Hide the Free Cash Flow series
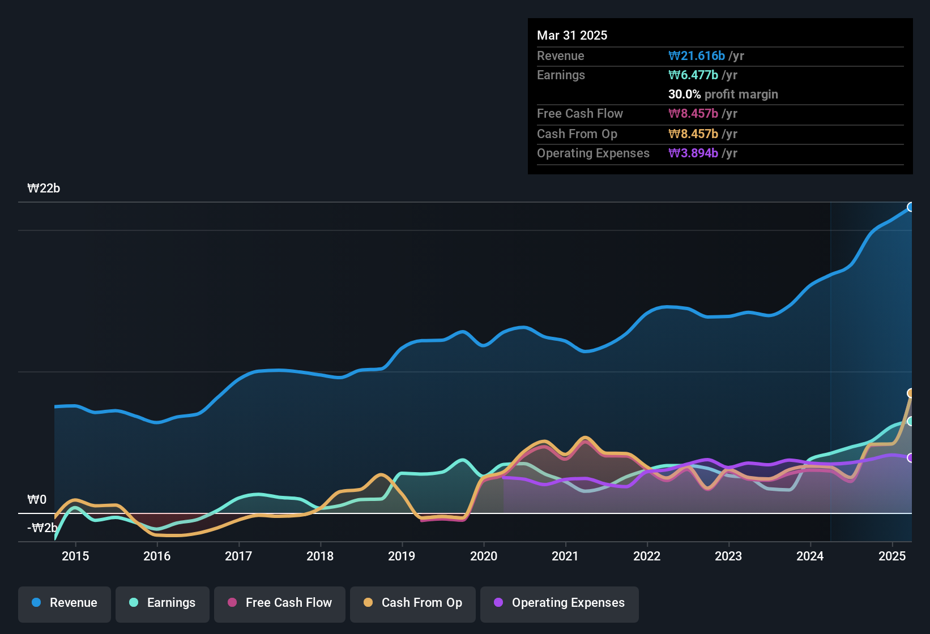 280,603
